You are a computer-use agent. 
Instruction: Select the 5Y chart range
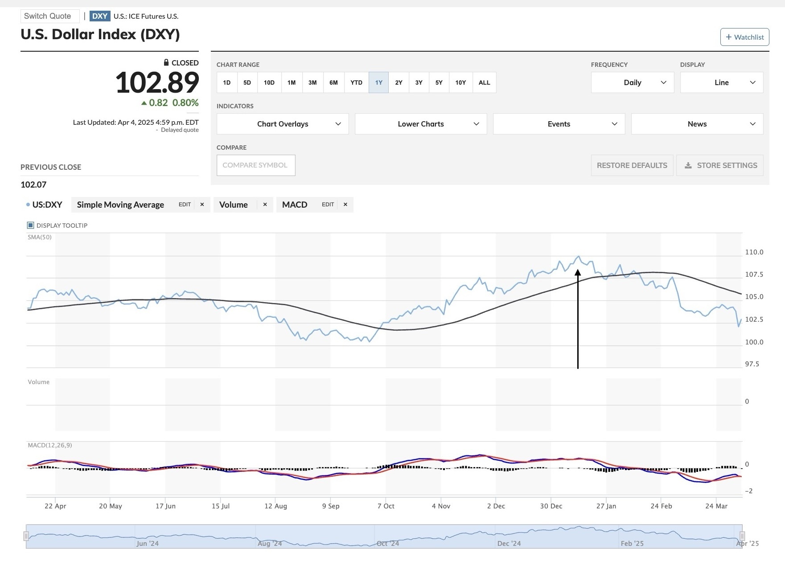(439, 82)
